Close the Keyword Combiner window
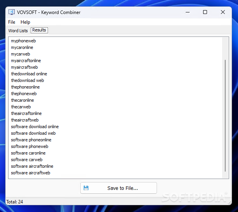 point(223,12)
